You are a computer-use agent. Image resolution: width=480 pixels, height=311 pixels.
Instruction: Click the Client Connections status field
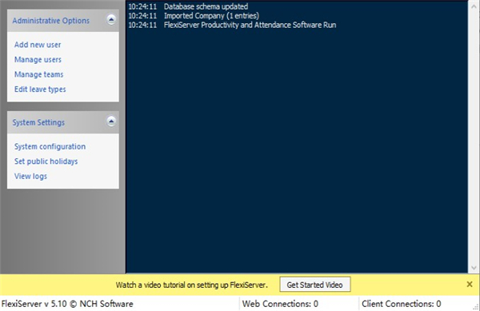pyautogui.click(x=402, y=304)
